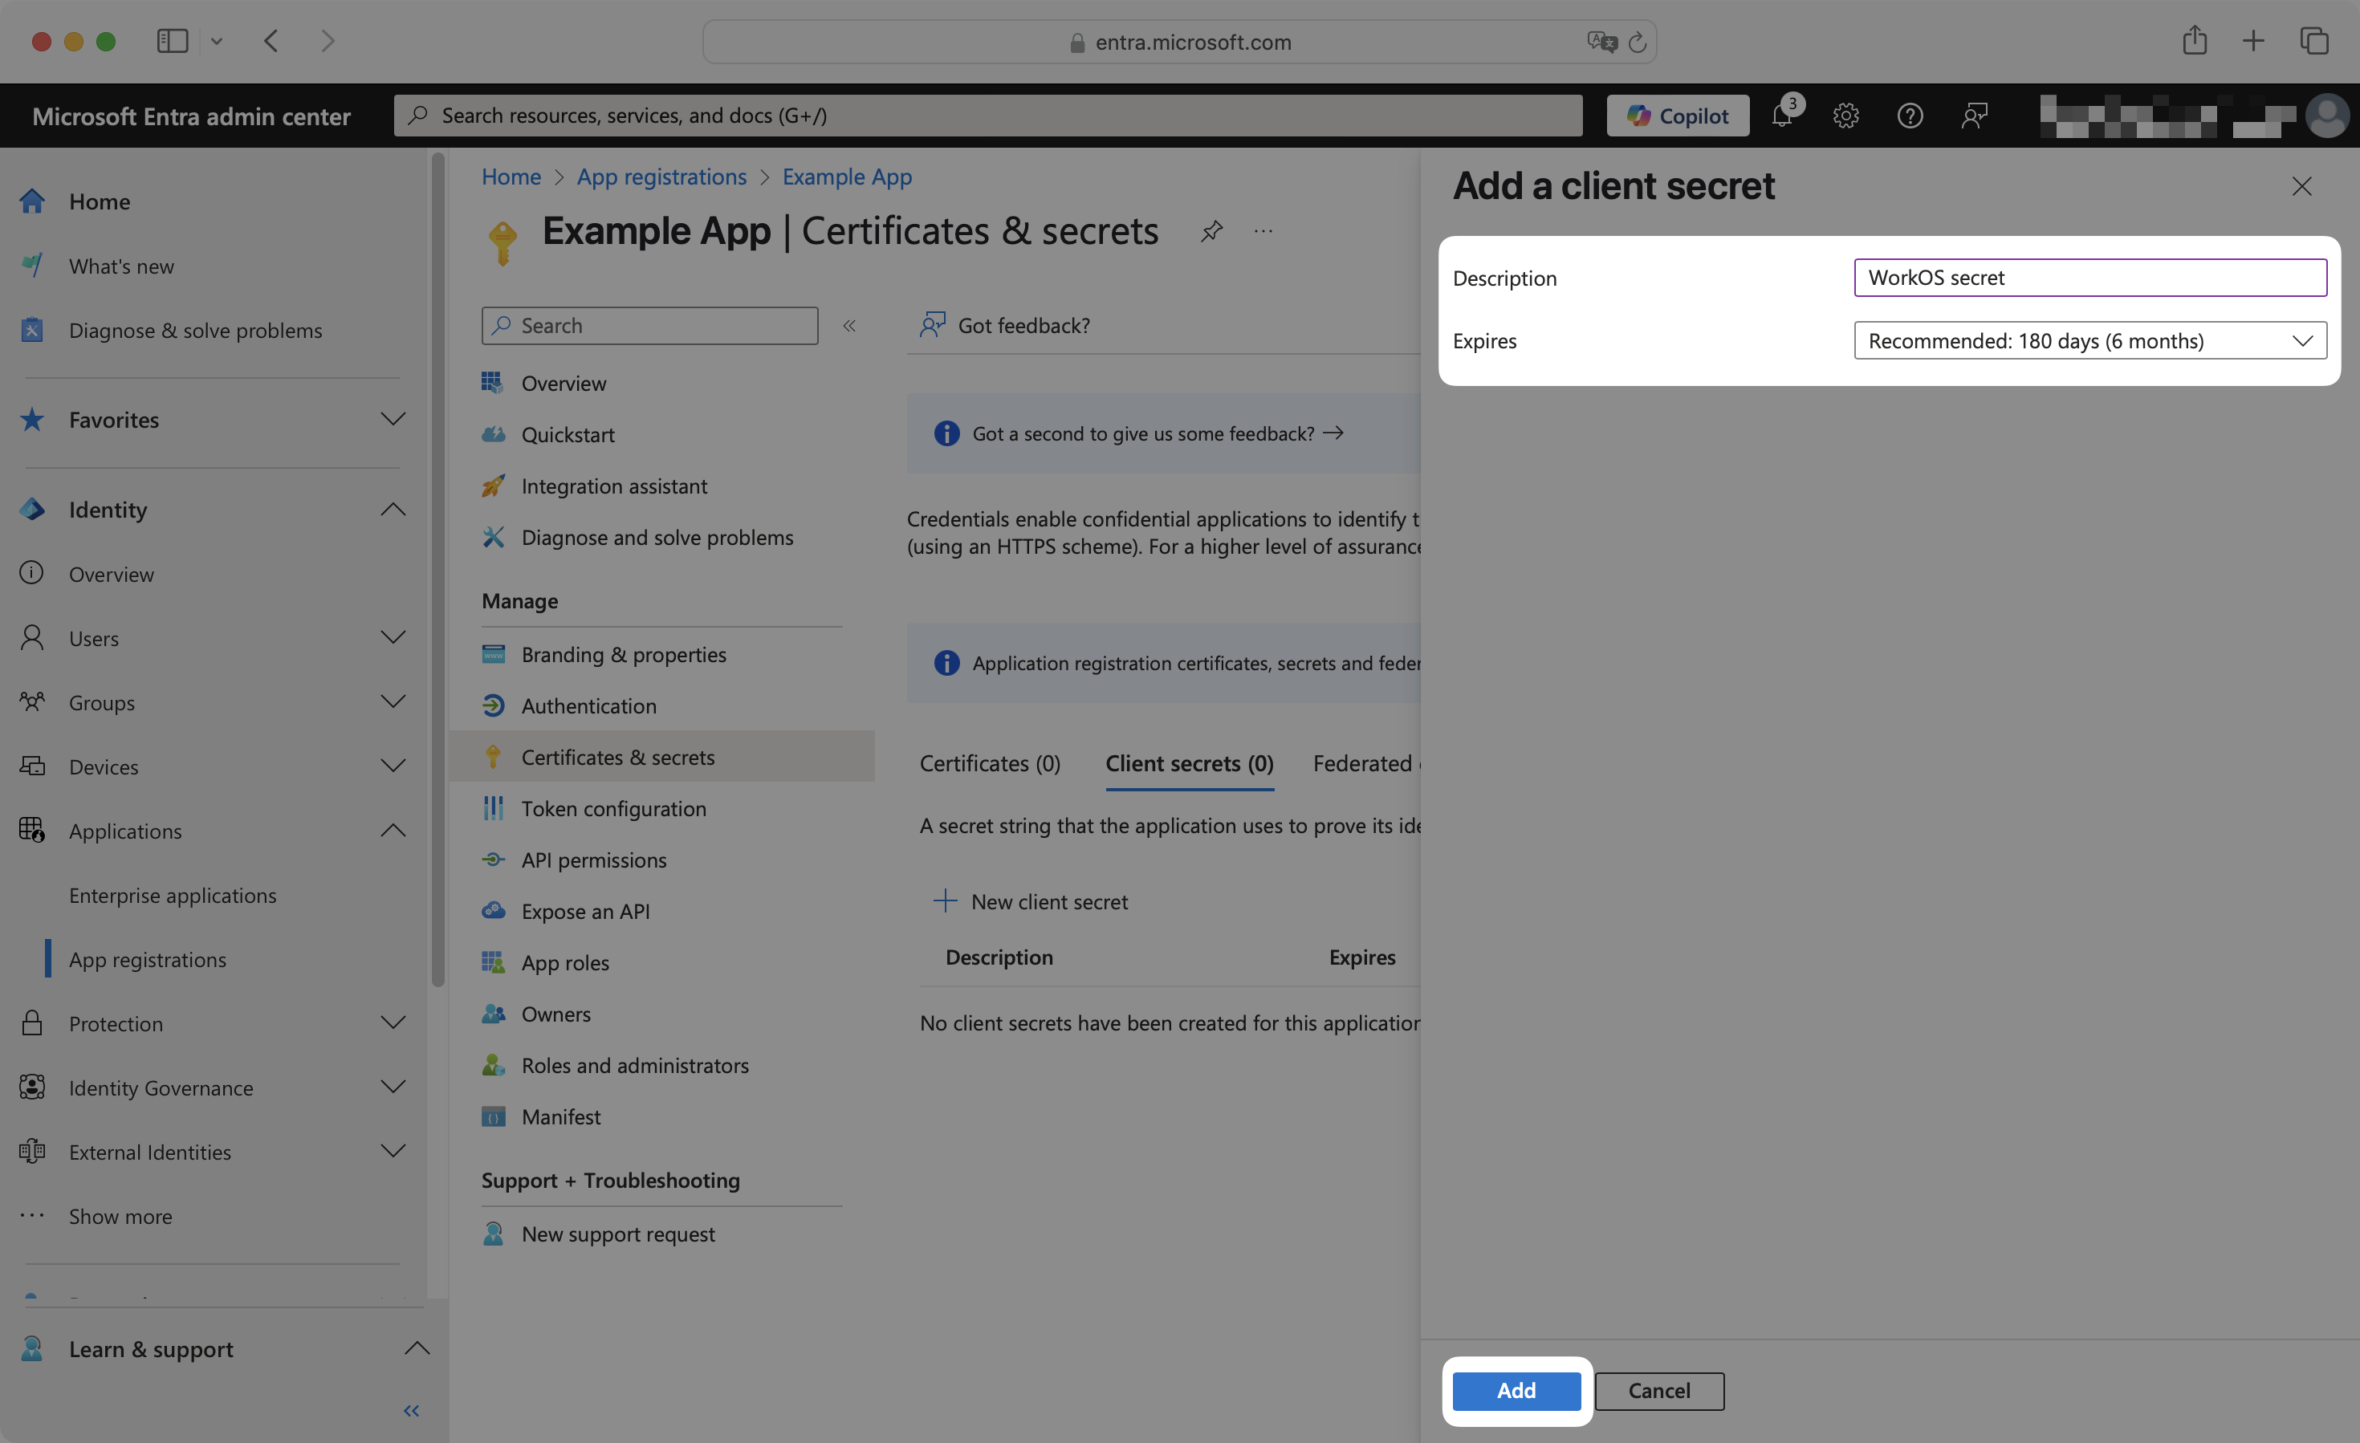Select API permissions in the sidebar

[x=594, y=859]
